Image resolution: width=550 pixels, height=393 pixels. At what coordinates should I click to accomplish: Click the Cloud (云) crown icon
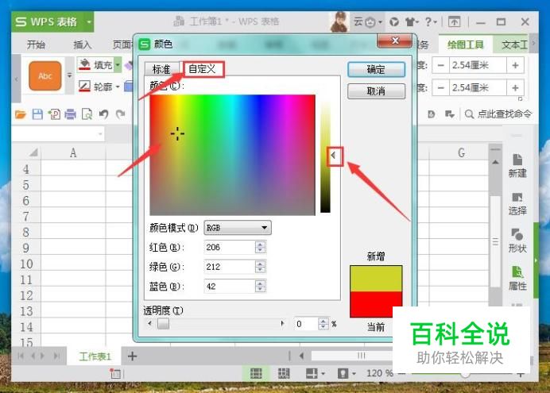tap(370, 22)
